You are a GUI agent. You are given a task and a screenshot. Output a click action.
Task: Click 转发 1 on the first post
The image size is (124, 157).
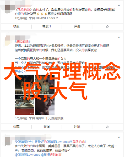pos(47,26)
